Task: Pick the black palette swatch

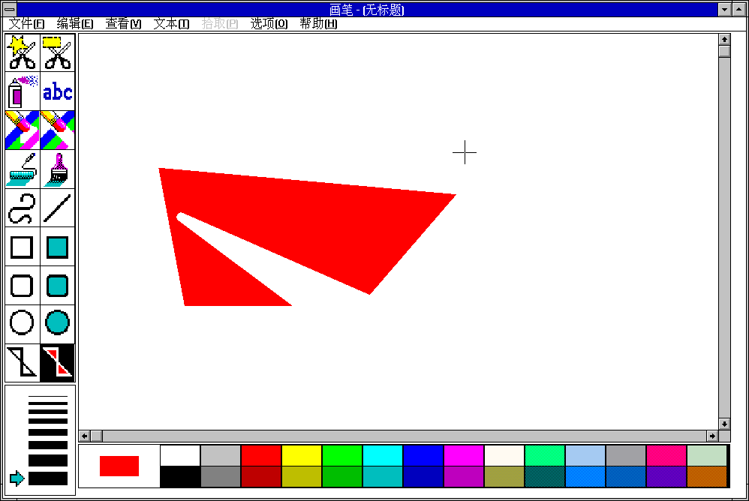Action: 180,477
